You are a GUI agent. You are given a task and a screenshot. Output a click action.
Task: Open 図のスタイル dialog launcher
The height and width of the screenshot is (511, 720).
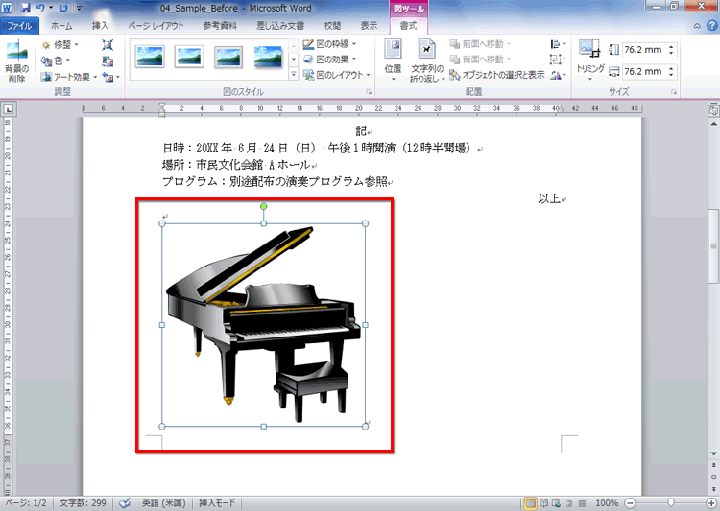[x=369, y=92]
